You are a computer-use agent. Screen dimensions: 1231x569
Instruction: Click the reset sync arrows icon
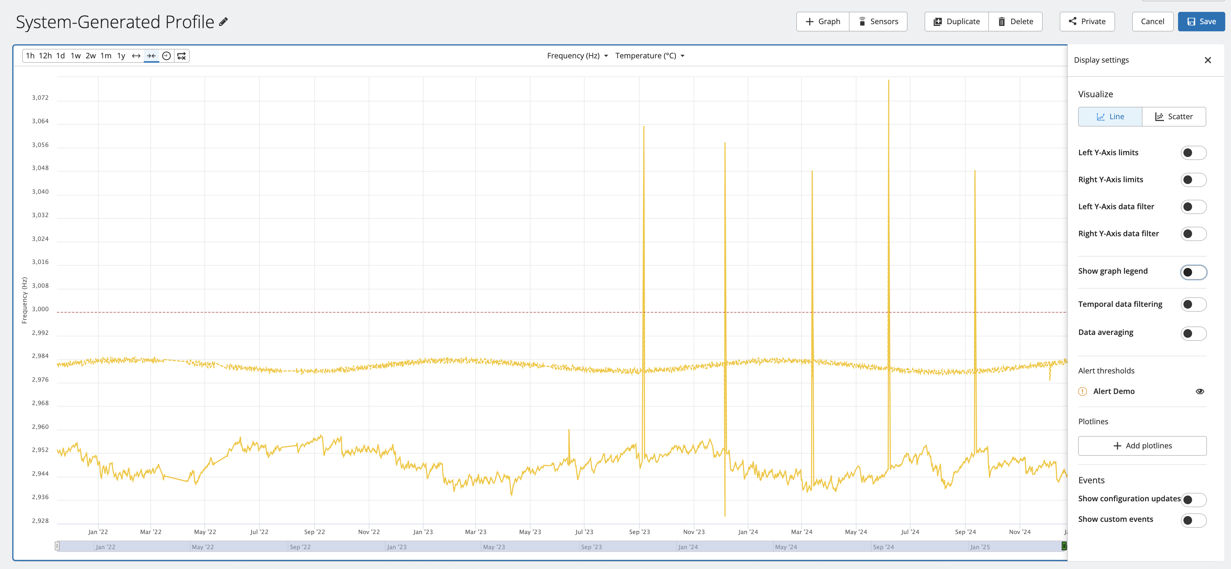(x=182, y=56)
